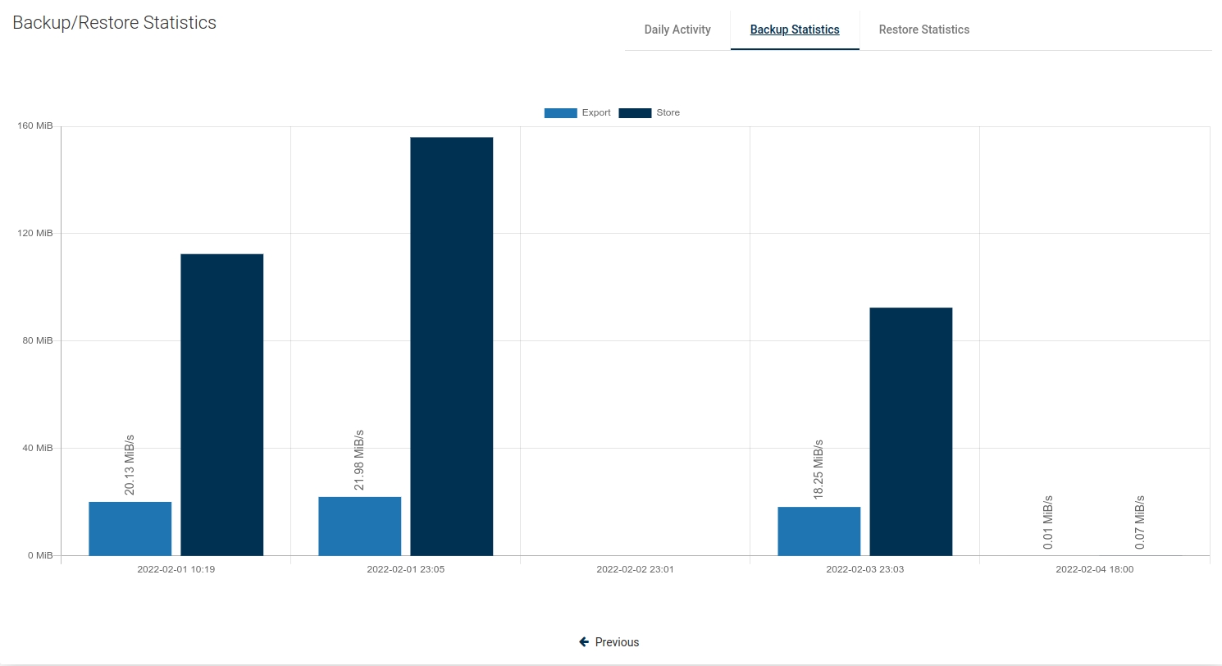Click the Previous link text

pyautogui.click(x=617, y=642)
